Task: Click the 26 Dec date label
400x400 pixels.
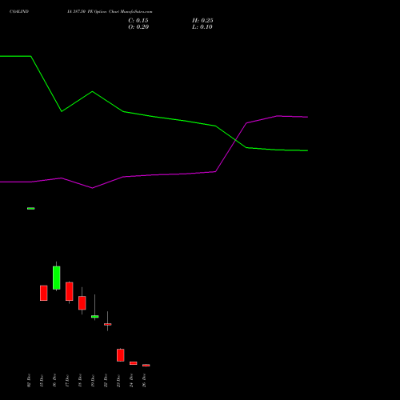Action: pyautogui.click(x=144, y=381)
